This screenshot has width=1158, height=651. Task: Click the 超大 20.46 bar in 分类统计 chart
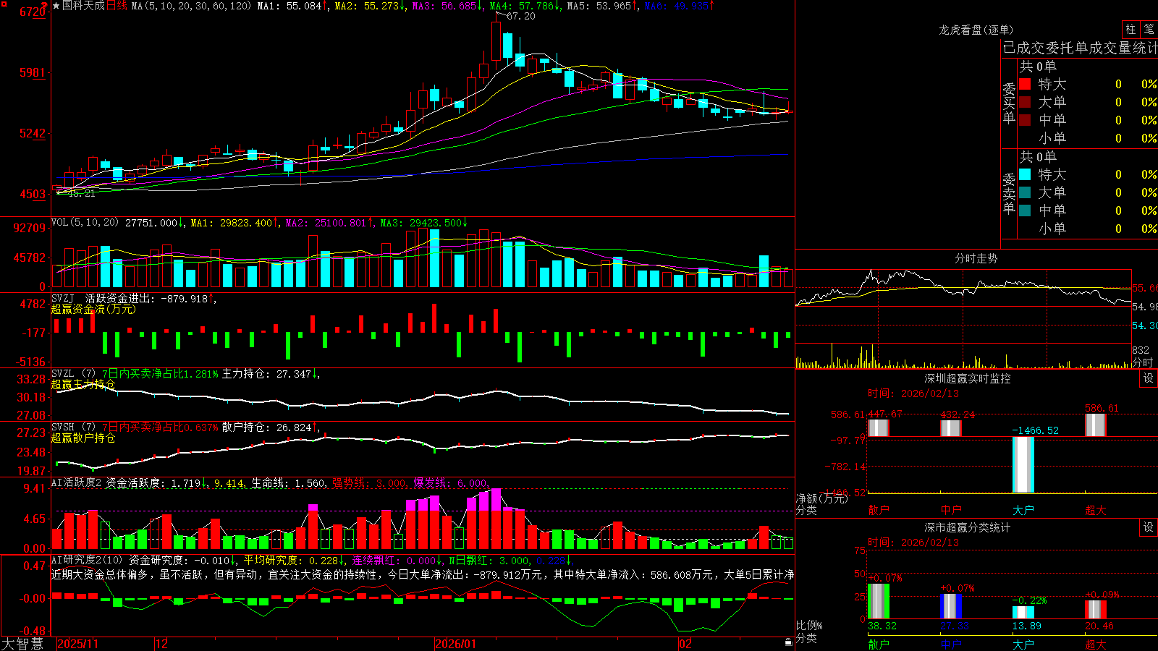[1096, 610]
